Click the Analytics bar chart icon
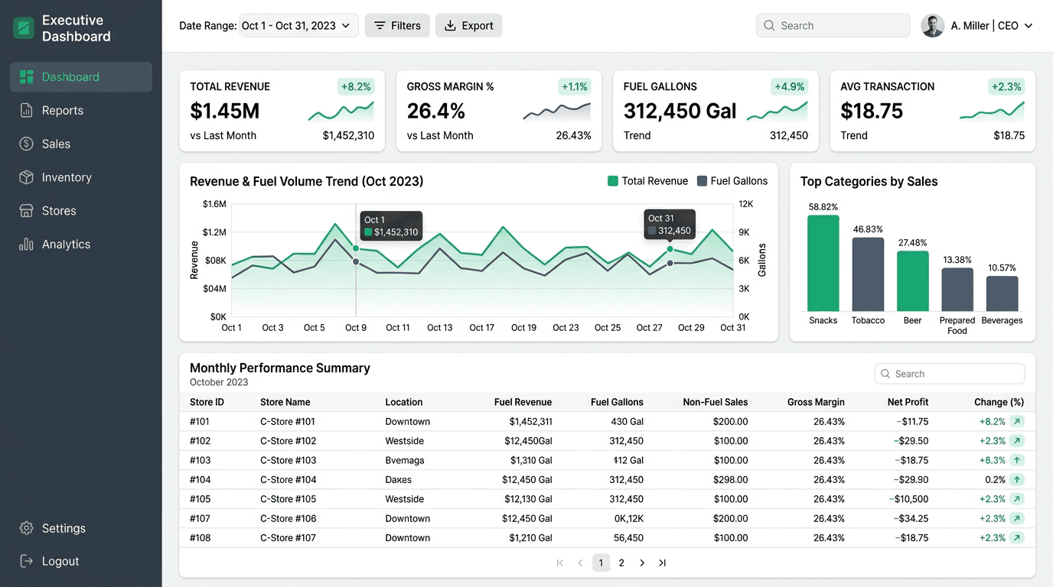Screen dimensions: 1053x587 click(x=27, y=245)
